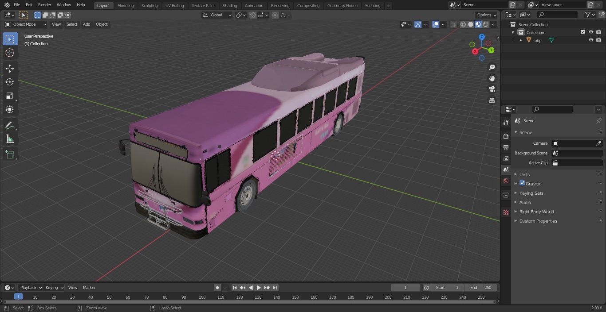Toggle camera view with the camera gizmo

(492, 89)
